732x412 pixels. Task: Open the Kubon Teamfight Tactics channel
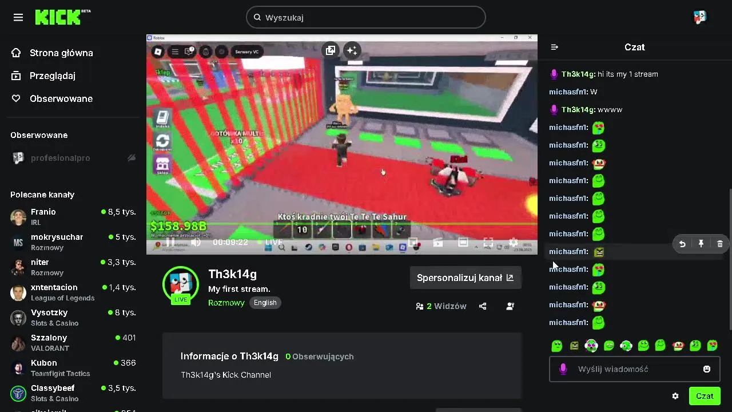pyautogui.click(x=73, y=368)
